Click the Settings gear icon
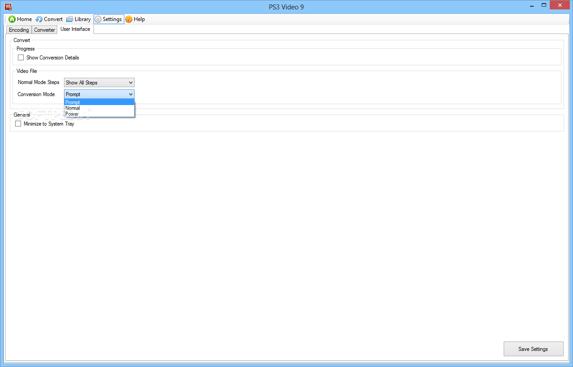 click(x=98, y=19)
